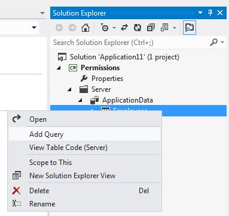Select the Properties tree item

pos(107,79)
